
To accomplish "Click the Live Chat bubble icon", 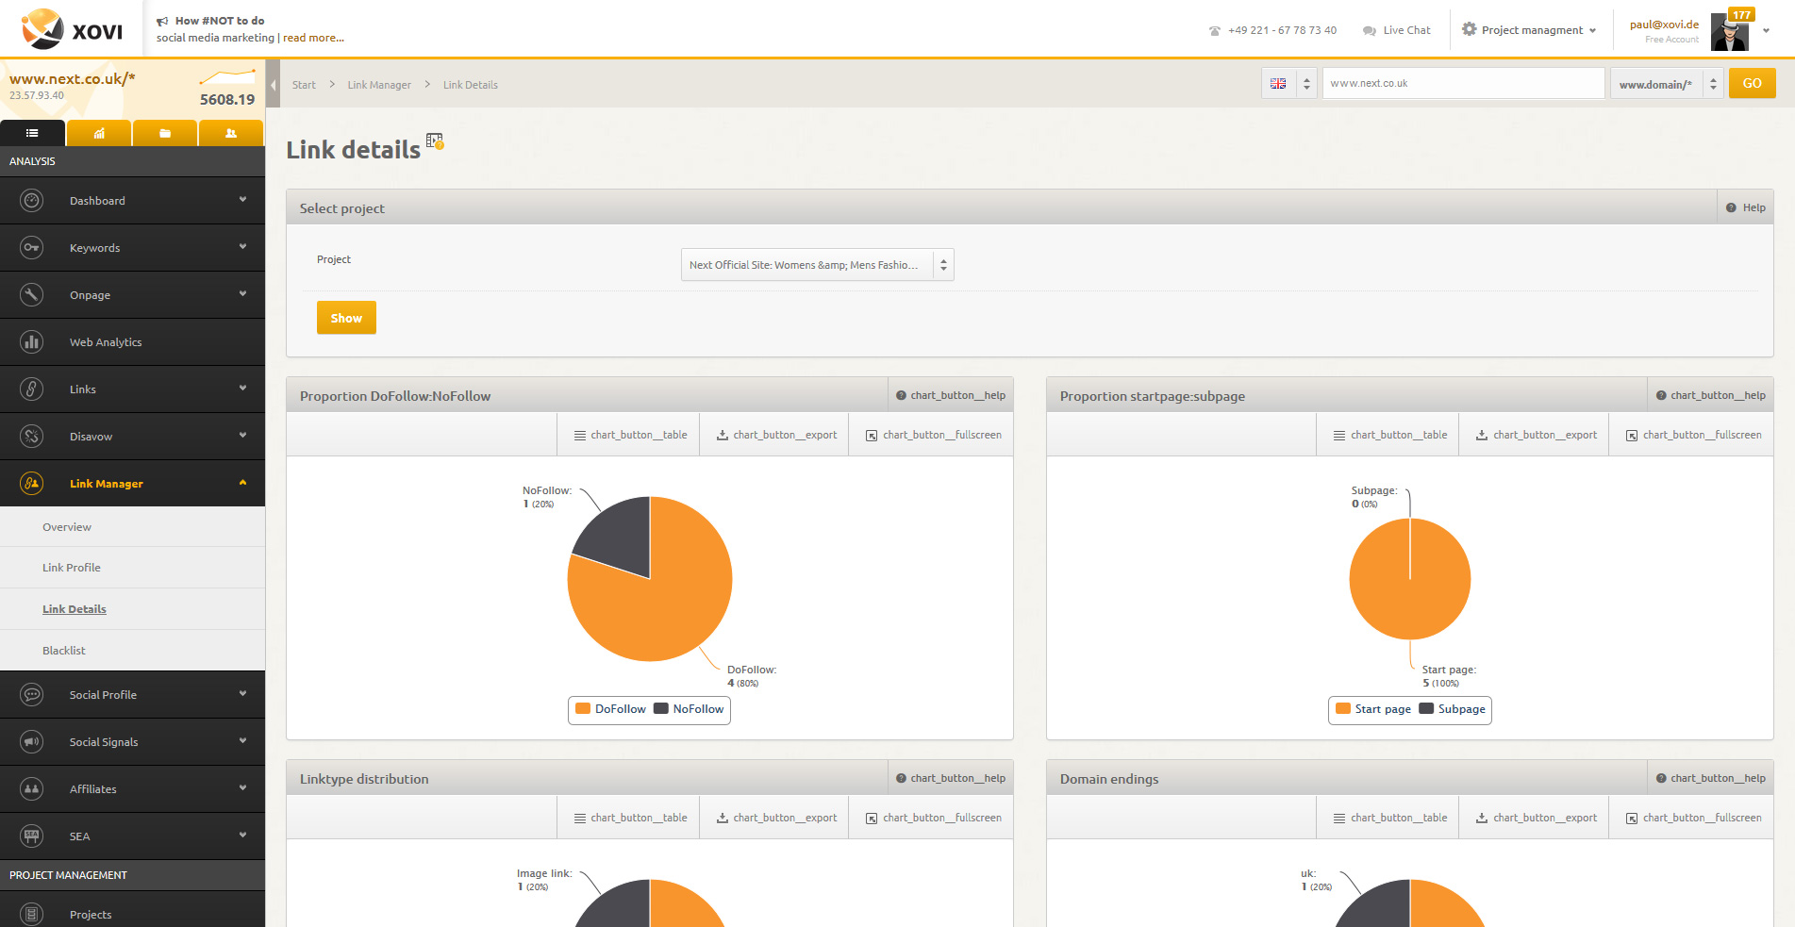I will 1370,30.
